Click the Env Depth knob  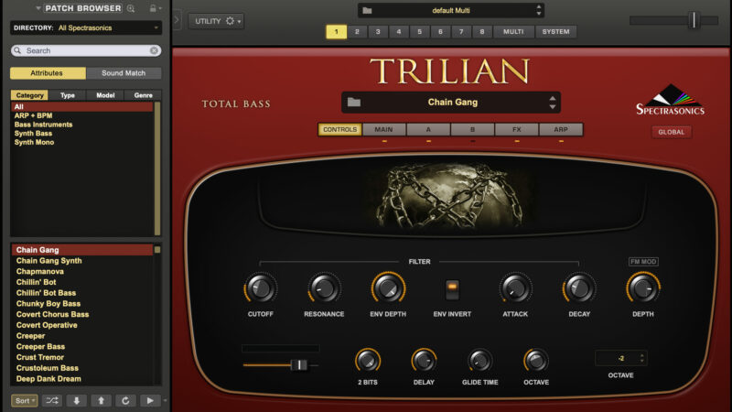(388, 288)
